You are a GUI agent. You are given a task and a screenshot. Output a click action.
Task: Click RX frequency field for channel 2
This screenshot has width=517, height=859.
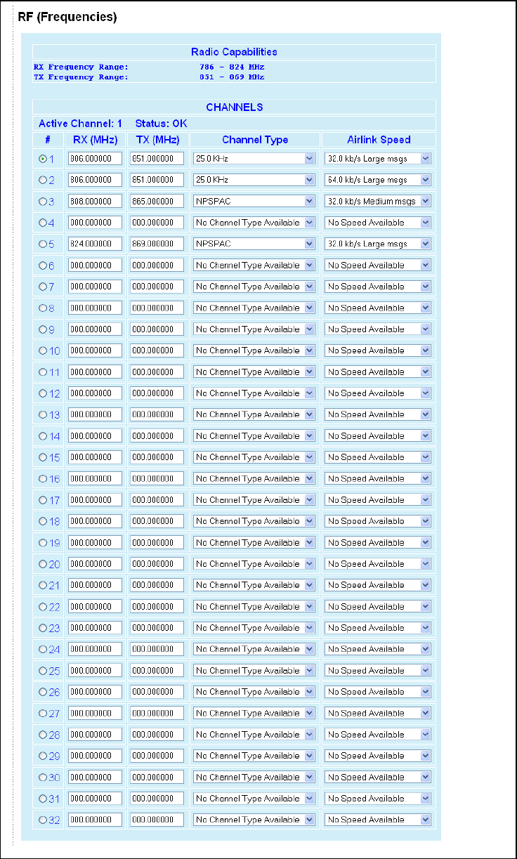96,180
